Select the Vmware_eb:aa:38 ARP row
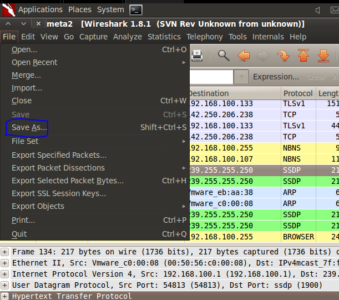This screenshot has height=300, width=339. (264, 192)
